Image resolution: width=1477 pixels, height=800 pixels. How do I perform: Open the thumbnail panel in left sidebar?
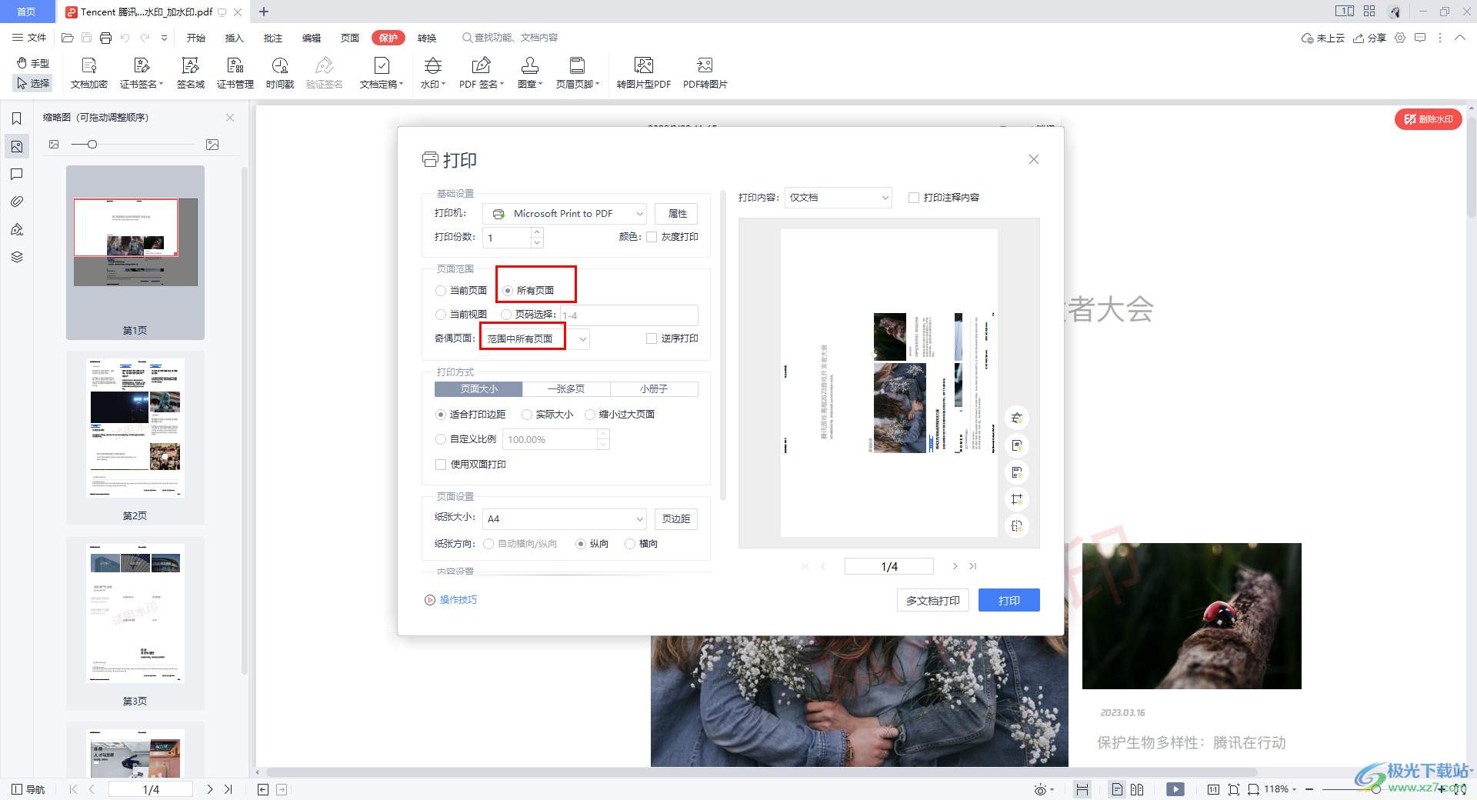pyautogui.click(x=16, y=146)
